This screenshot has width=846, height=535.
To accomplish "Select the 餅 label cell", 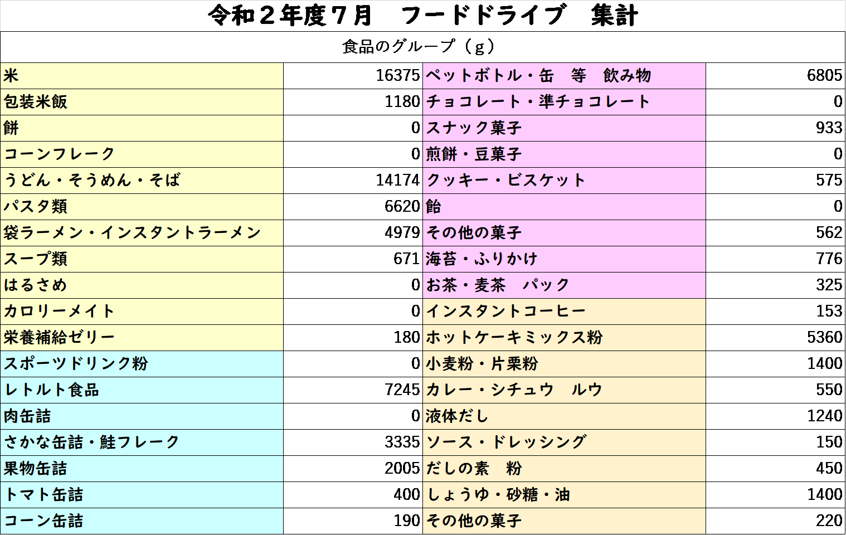I will (x=142, y=128).
